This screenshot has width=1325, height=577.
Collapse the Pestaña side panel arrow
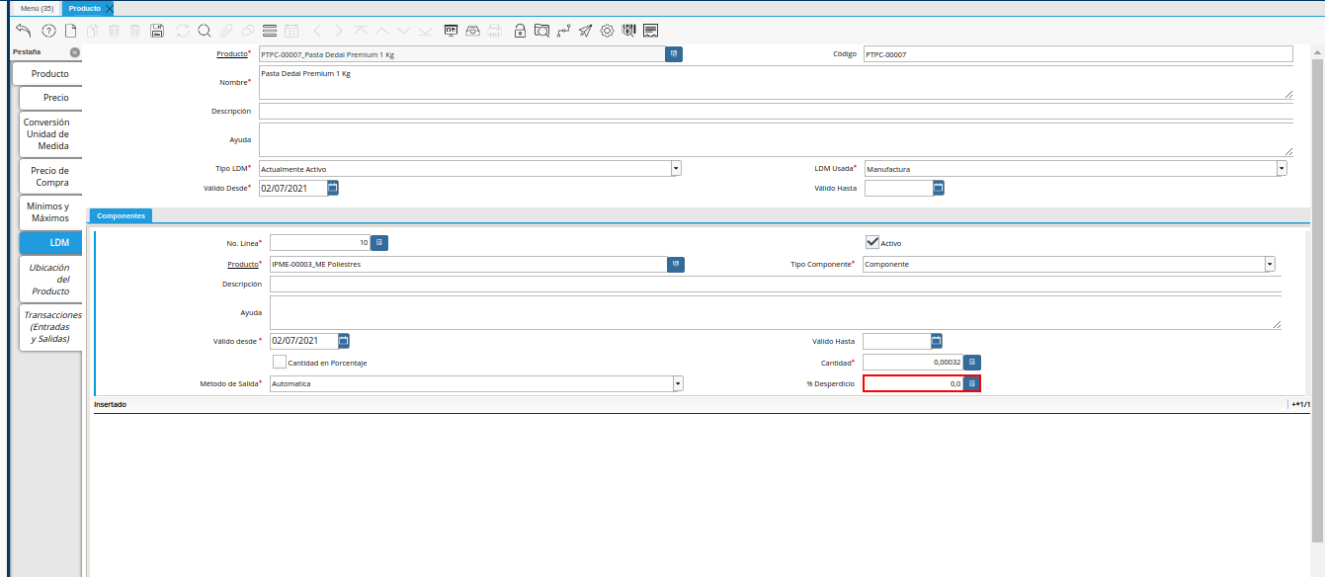tap(75, 51)
